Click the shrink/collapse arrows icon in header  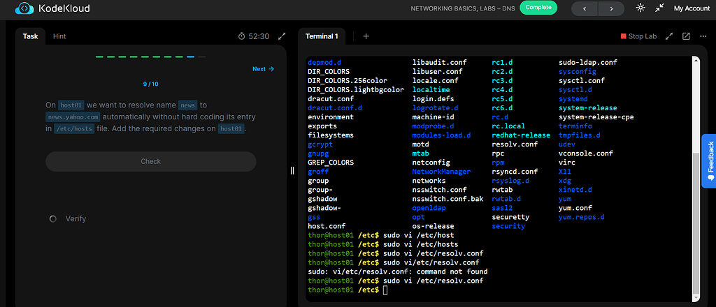click(x=659, y=8)
